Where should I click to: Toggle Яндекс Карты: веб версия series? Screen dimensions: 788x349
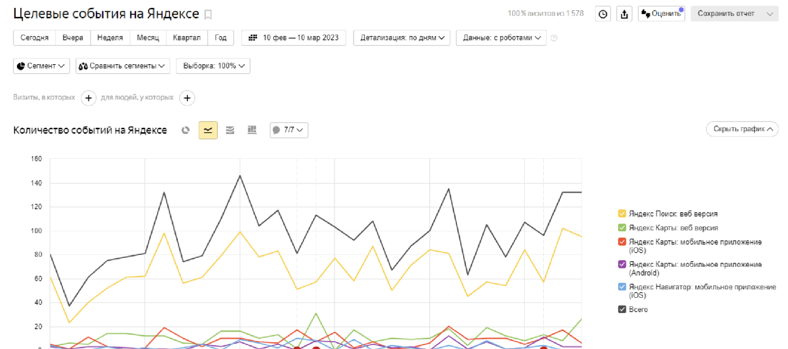pyautogui.click(x=622, y=228)
